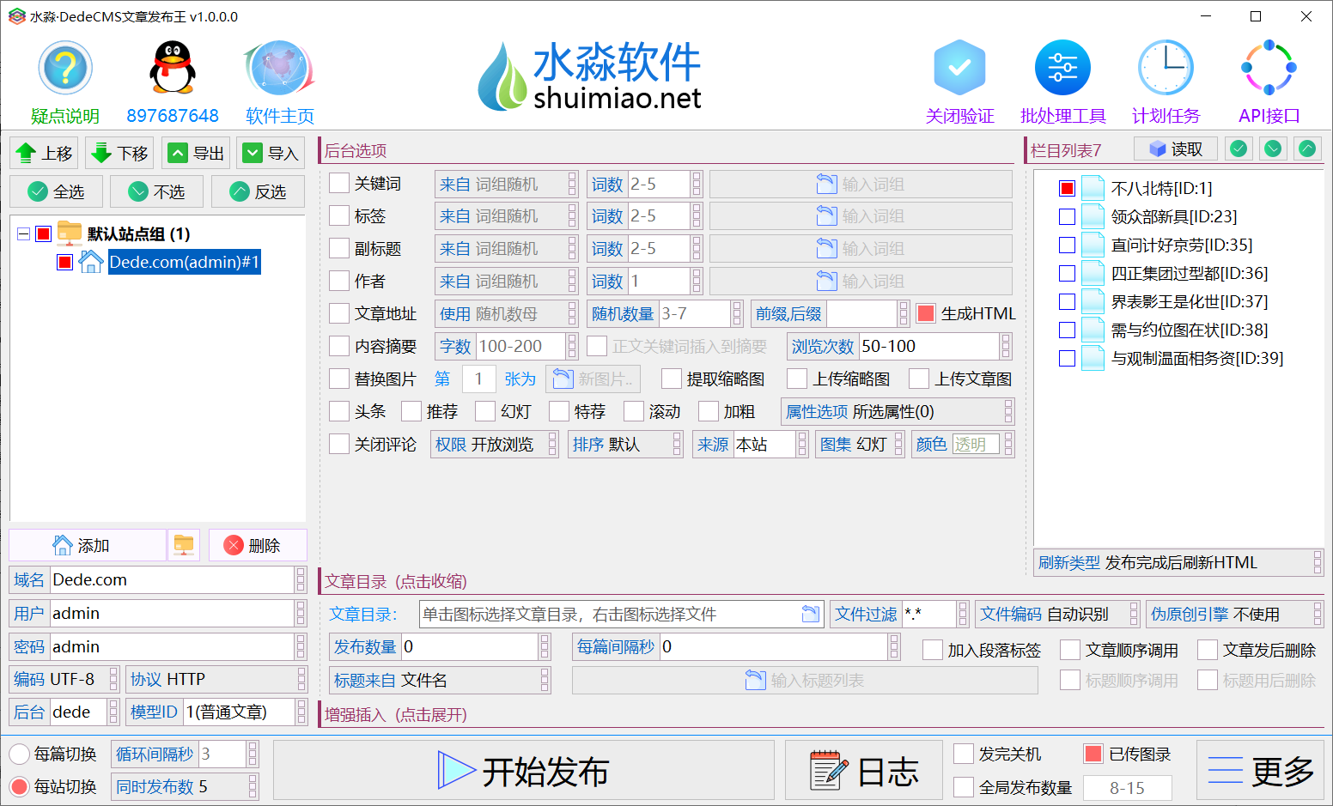Click the 关闭验证 shield icon
The image size is (1333, 806).
pos(959,68)
